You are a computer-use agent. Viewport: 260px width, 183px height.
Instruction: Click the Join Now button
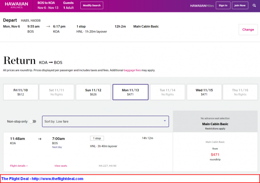(x=240, y=5)
